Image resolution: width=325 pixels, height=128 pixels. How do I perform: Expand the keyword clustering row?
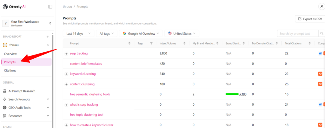tap(66, 74)
